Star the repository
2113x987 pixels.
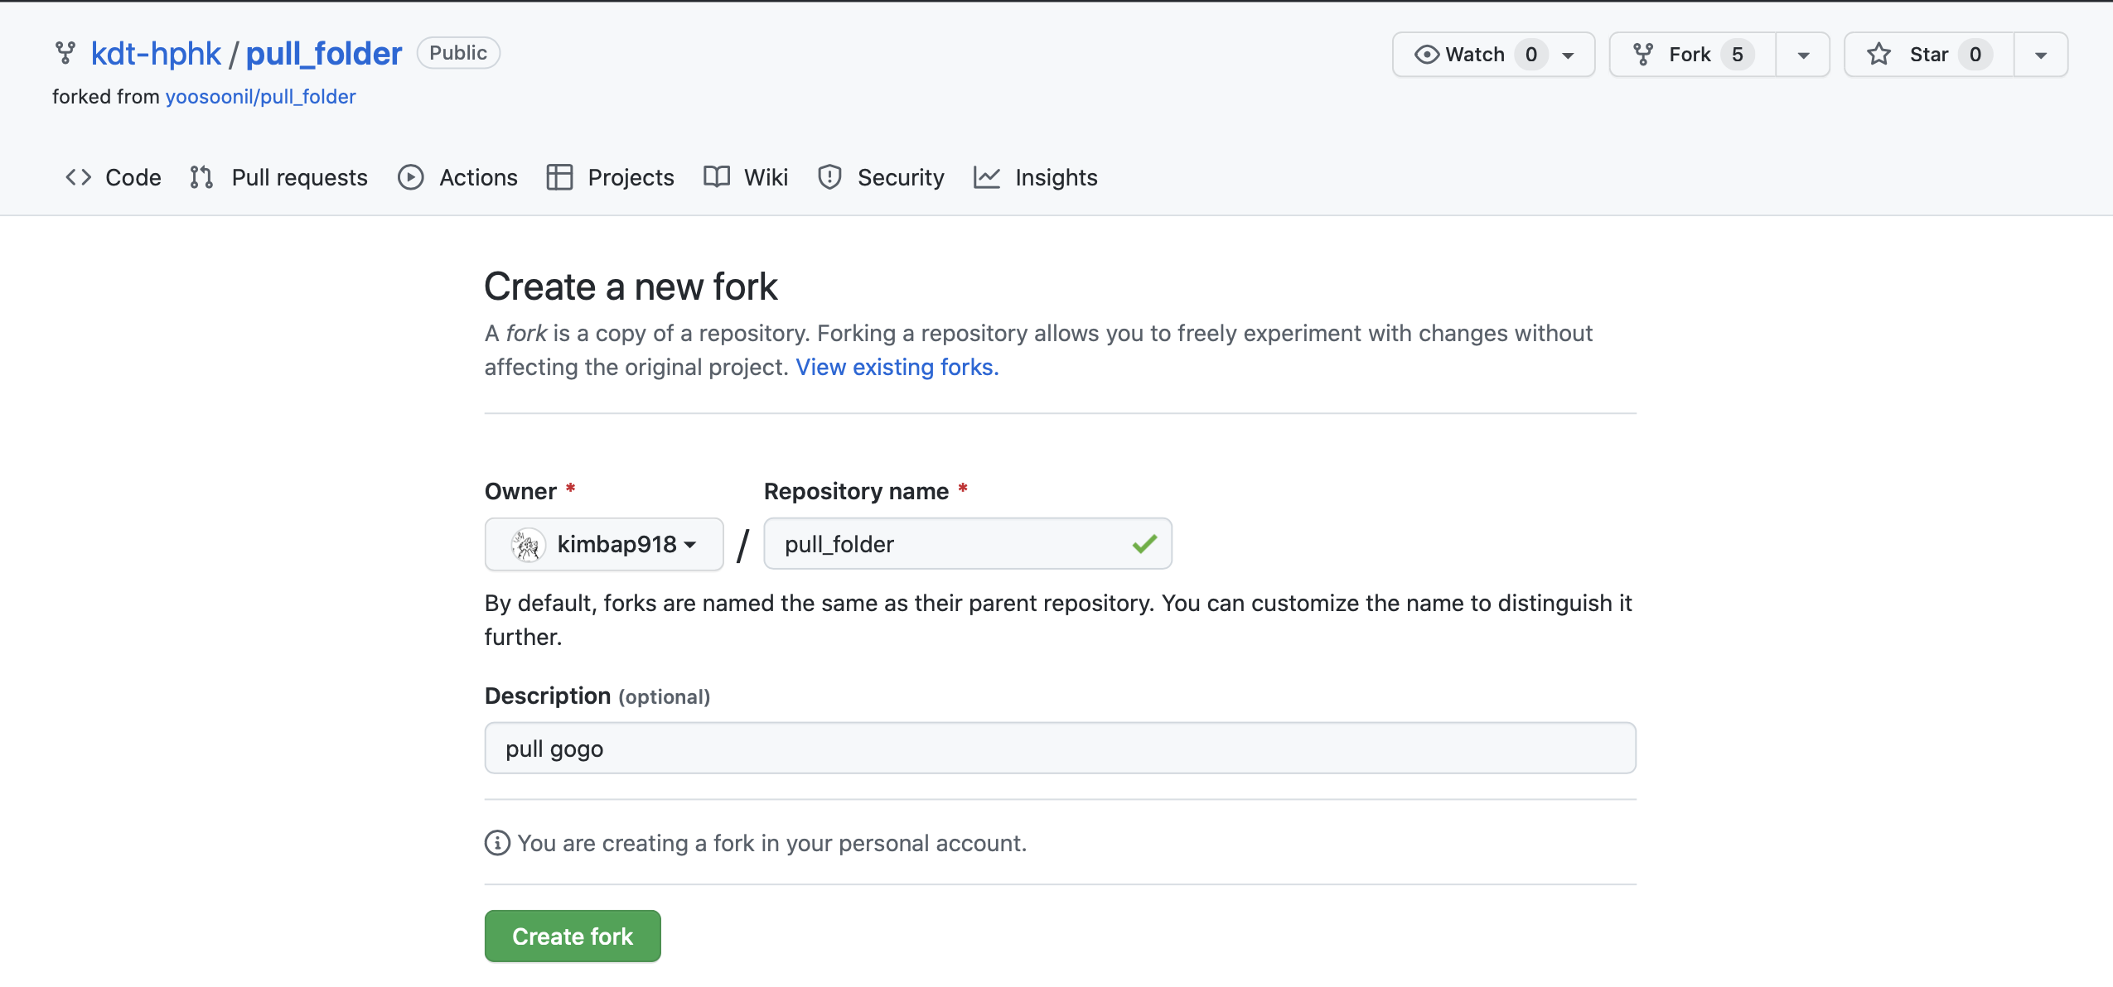coord(1930,55)
